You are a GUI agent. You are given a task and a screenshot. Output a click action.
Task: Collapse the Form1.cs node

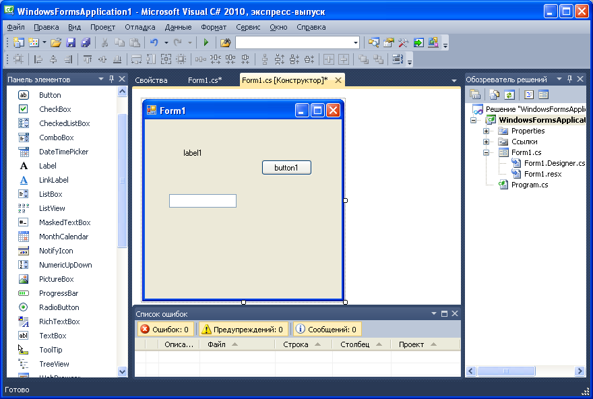point(487,153)
